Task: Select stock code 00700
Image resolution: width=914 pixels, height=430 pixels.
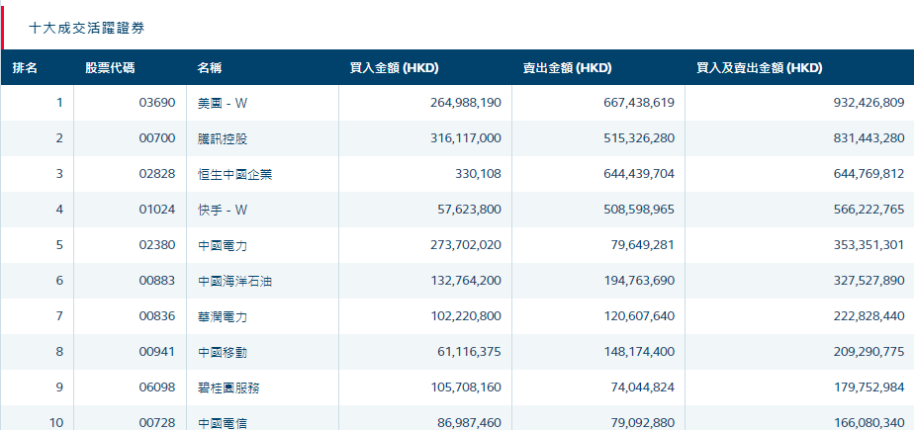Action: (157, 138)
